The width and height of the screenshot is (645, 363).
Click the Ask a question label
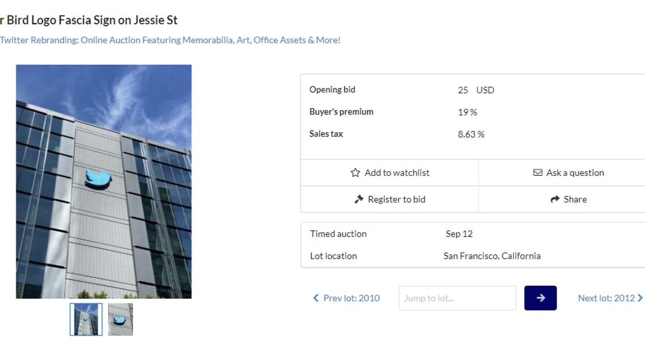point(575,172)
